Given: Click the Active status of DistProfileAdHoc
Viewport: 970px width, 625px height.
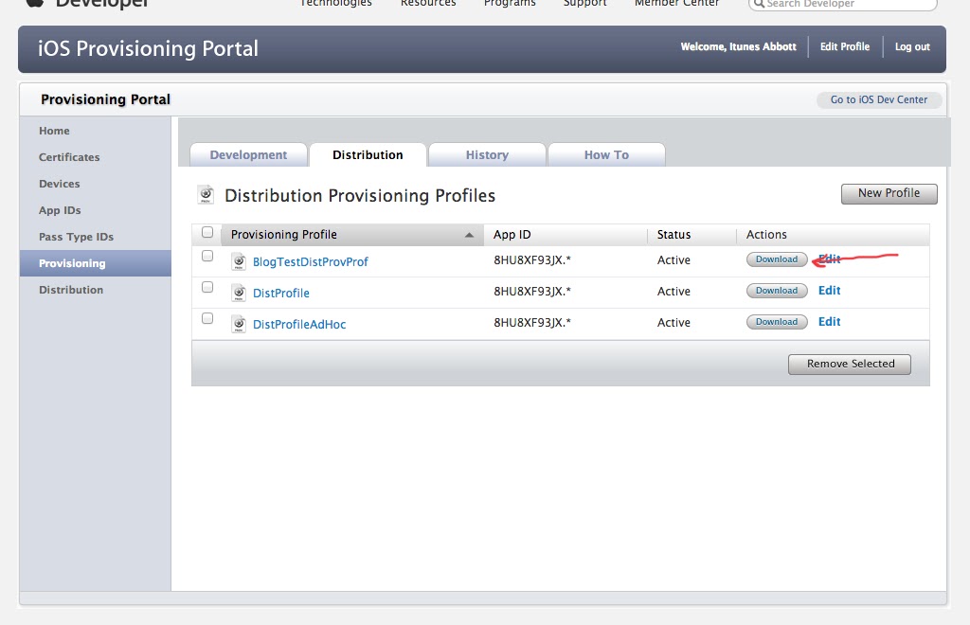Looking at the screenshot, I should [674, 323].
